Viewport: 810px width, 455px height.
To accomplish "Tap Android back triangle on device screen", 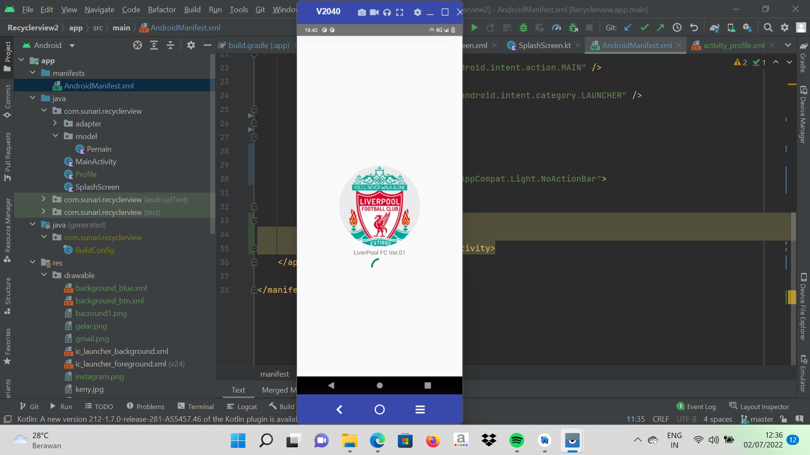I will coord(331,385).
